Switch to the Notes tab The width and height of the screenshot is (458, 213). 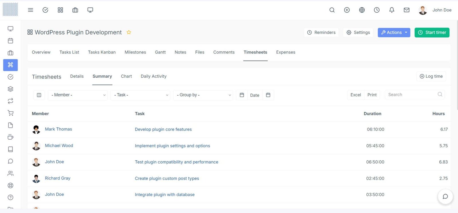click(x=180, y=52)
